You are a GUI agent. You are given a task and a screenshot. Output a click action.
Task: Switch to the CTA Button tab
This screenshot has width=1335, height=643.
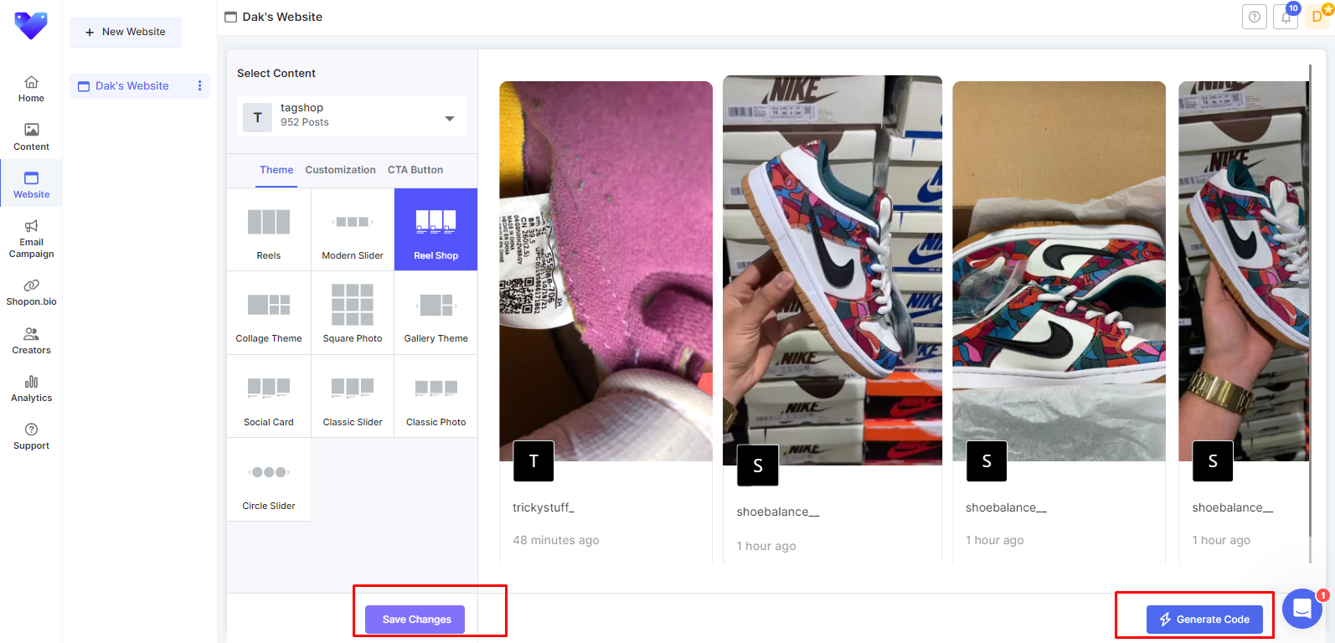click(x=415, y=170)
